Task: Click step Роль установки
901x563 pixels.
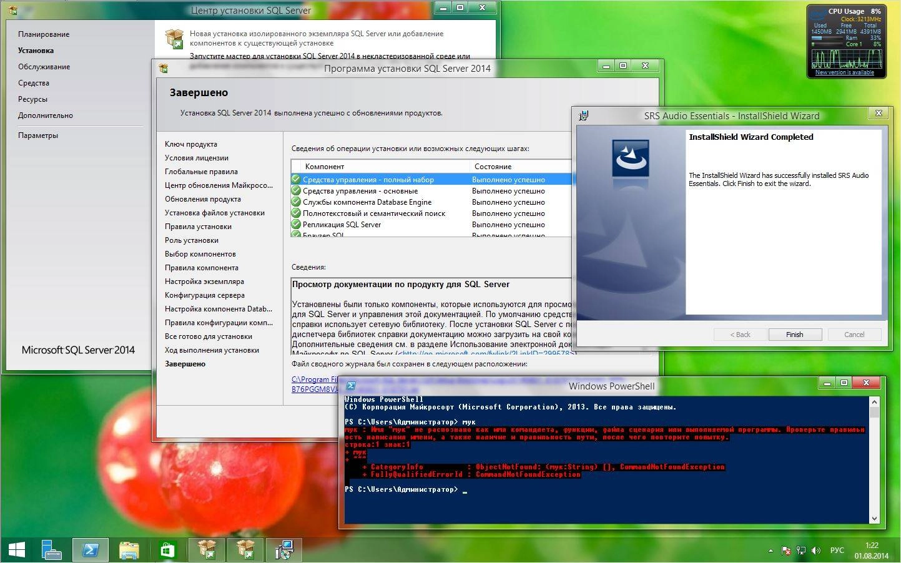Action: 192,240
